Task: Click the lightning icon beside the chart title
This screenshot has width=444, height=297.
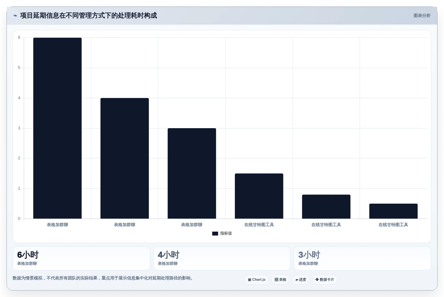Action: (x=15, y=16)
